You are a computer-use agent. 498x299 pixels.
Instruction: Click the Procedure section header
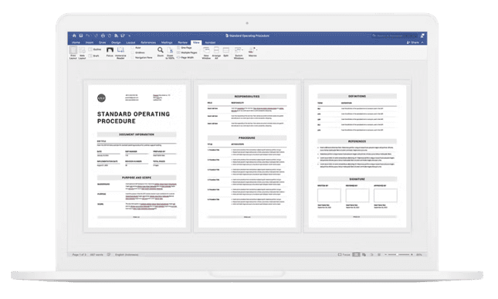click(x=247, y=138)
